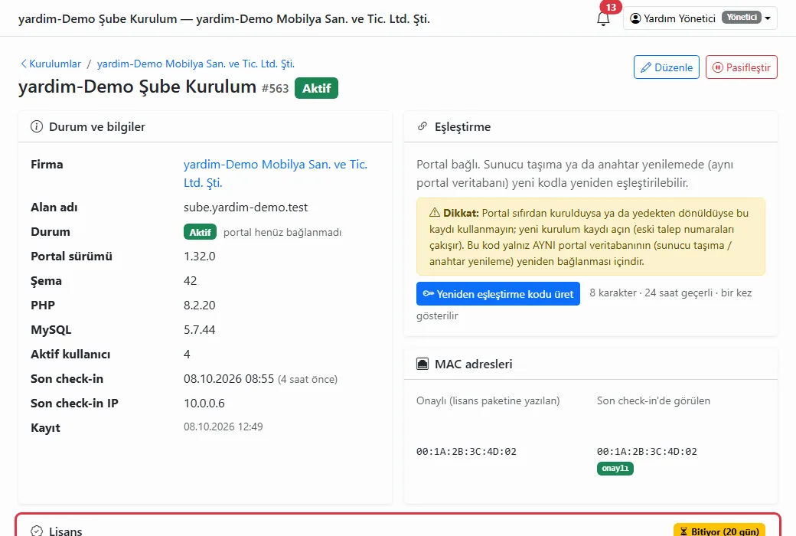Click the red 13 notification badge
Image resolution: width=796 pixels, height=536 pixels.
tap(611, 7)
